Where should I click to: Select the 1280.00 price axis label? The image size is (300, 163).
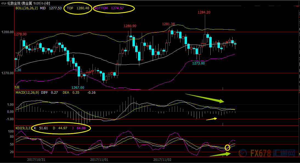[7, 32]
